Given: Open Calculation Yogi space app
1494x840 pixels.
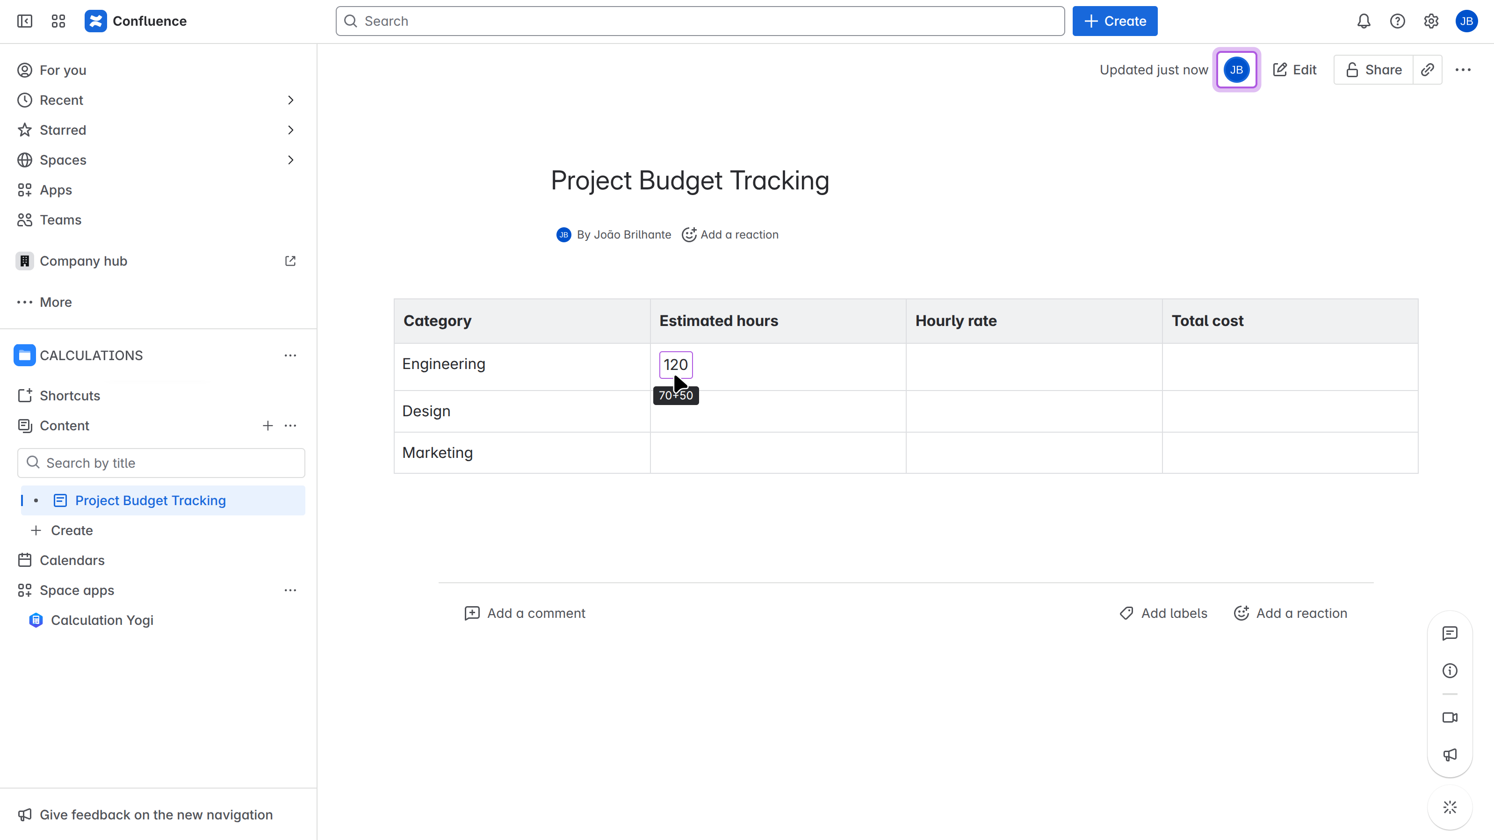Looking at the screenshot, I should pos(102,620).
